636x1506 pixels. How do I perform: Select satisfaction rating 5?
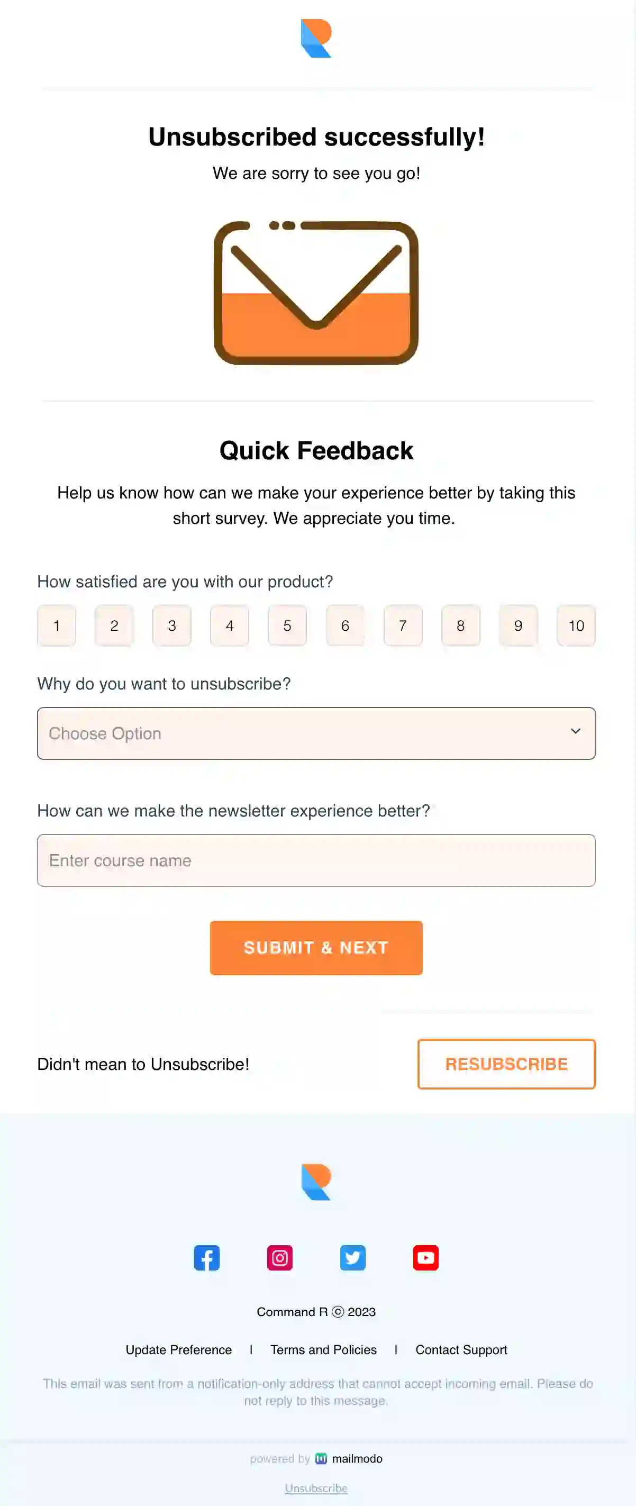click(287, 625)
